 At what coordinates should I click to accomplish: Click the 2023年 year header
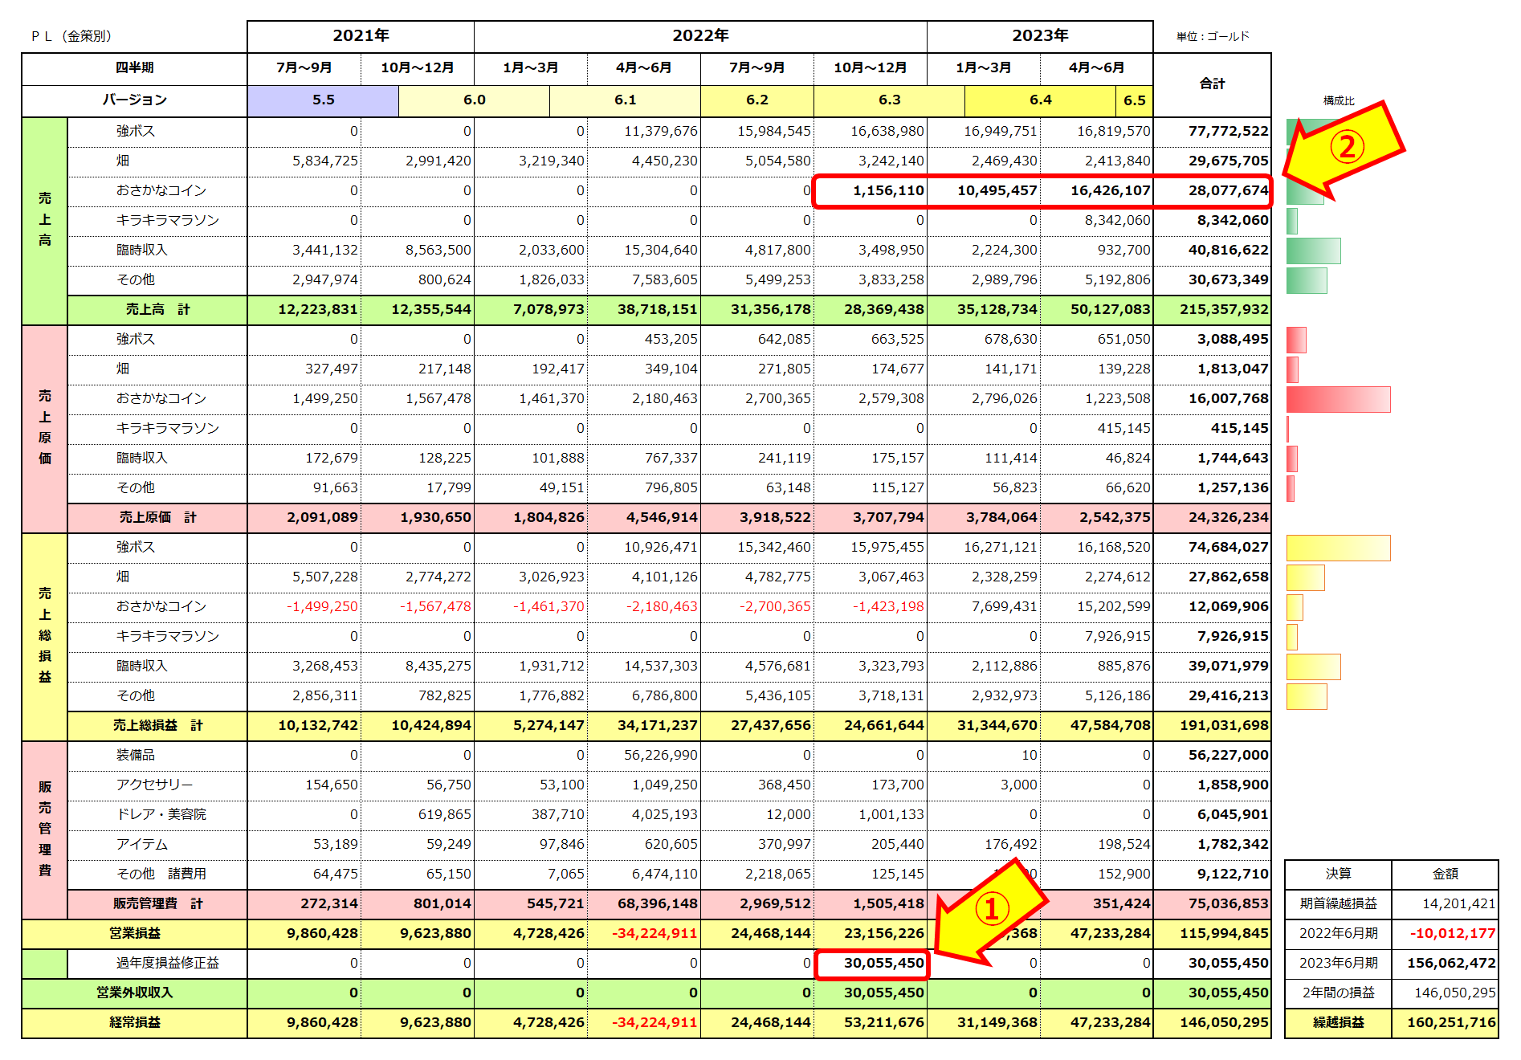tap(1040, 36)
